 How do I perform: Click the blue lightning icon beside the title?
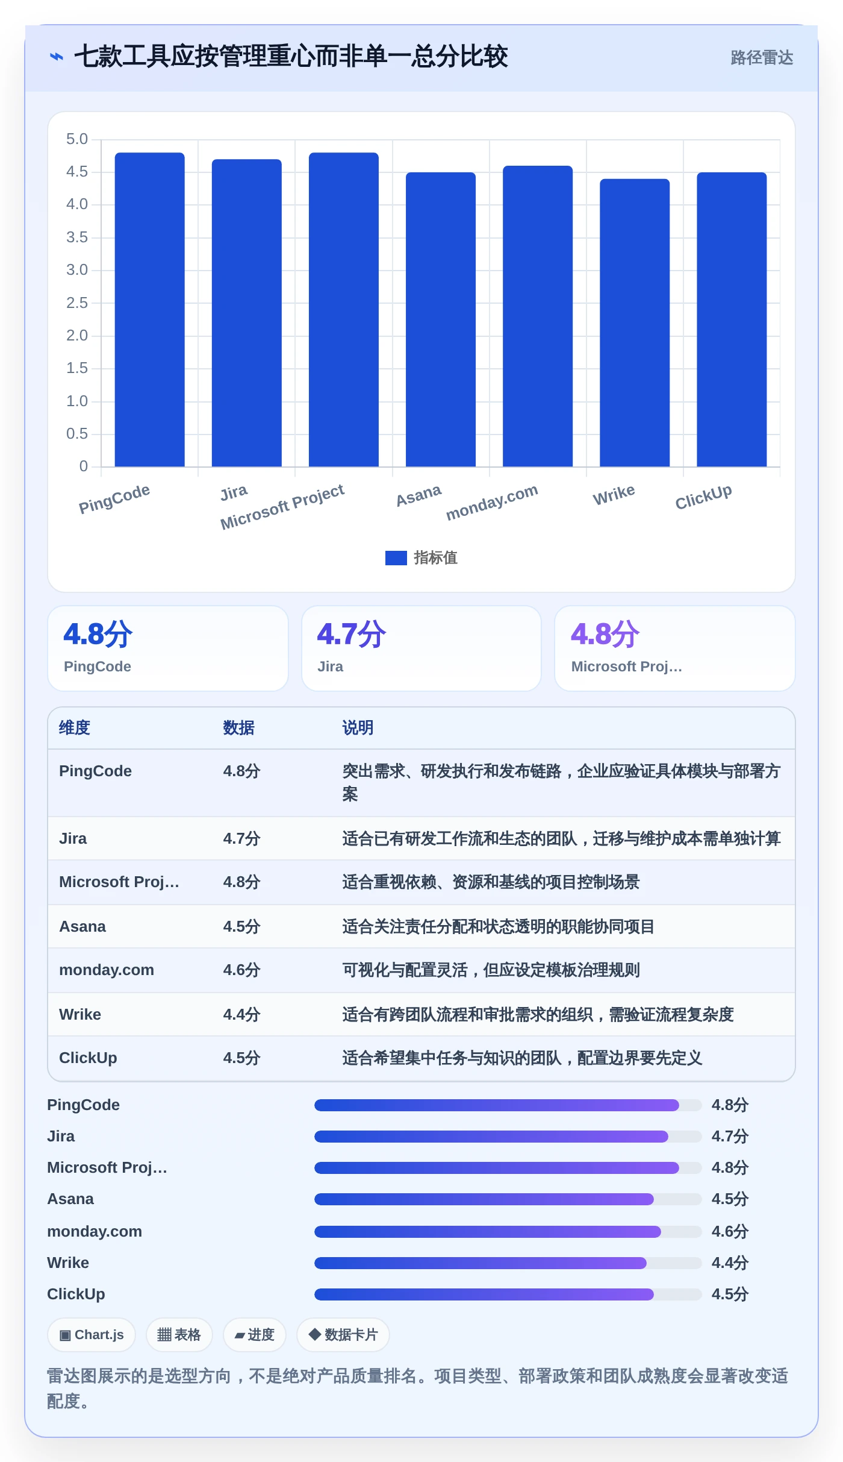(x=57, y=57)
